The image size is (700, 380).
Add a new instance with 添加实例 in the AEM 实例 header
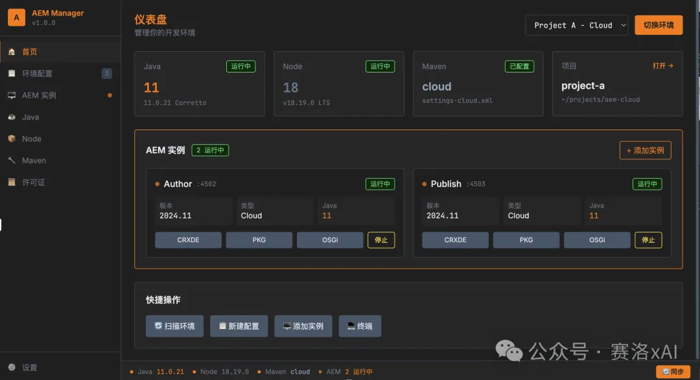click(645, 150)
